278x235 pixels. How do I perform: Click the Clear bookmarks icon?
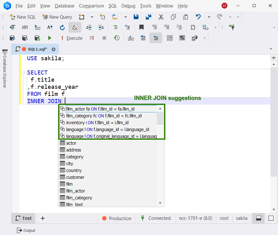click(x=179, y=27)
